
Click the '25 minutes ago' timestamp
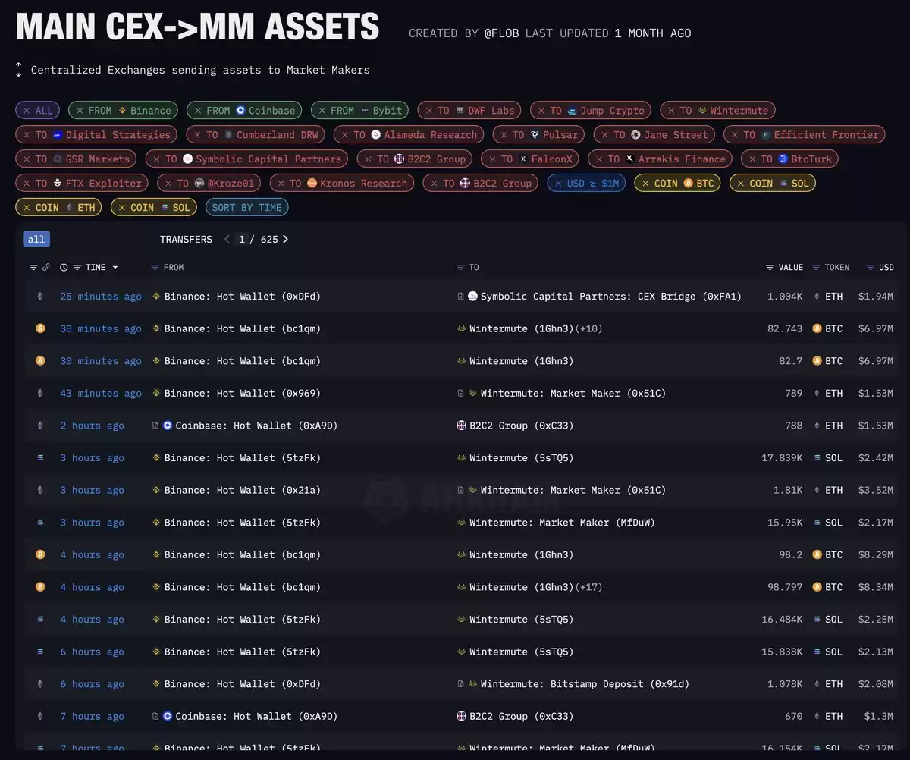point(101,297)
